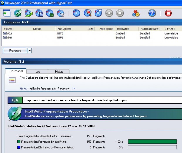This screenshot has width=182, height=153.
Task: Click the red shopping cart icon
Action: pyautogui.click(x=168, y=13)
